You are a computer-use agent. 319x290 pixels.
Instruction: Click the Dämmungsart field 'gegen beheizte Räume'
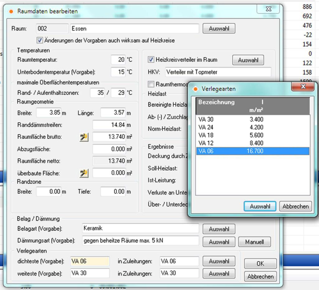(140, 240)
